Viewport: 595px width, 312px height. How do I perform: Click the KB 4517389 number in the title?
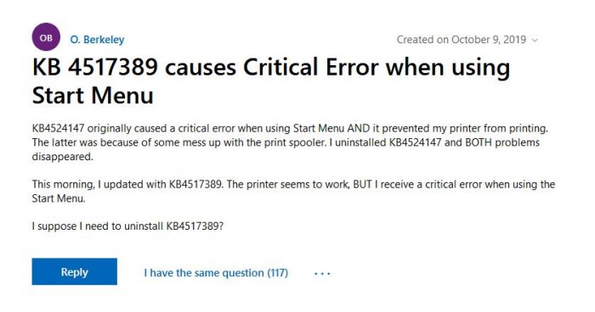pyautogui.click(x=95, y=67)
